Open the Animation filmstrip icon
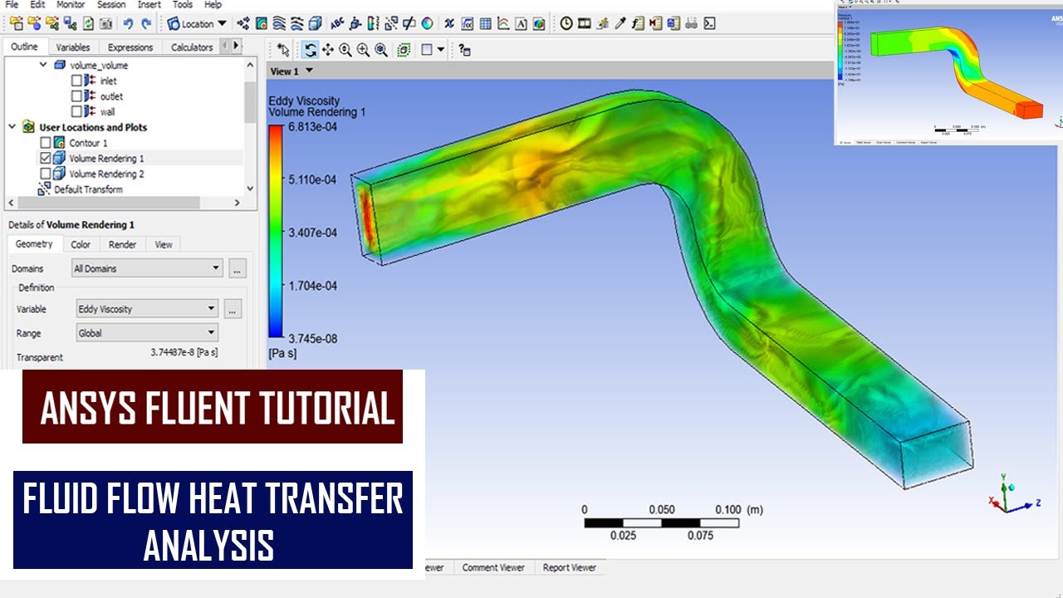The height and width of the screenshot is (598, 1063). tap(585, 24)
